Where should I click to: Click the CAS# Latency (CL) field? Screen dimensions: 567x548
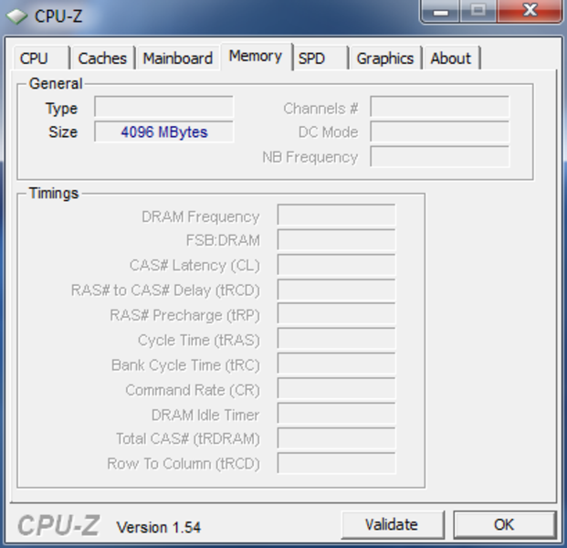pos(336,265)
